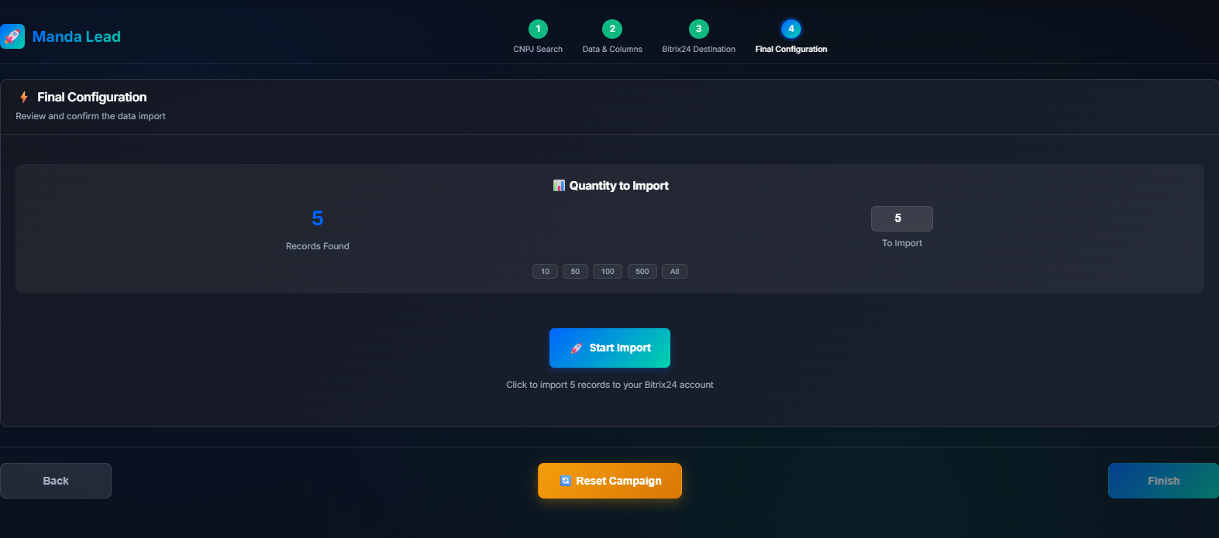Choose the 500 quantity preset
Image resolution: width=1219 pixels, height=538 pixels.
tap(642, 272)
